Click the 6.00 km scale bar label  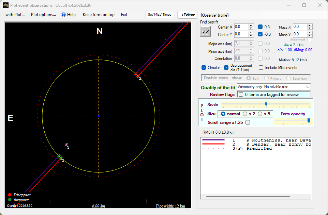pos(99,206)
